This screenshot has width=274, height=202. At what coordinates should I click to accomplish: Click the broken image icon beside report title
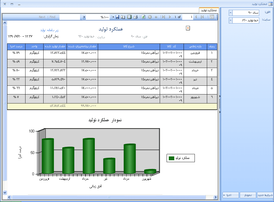click(x=188, y=28)
